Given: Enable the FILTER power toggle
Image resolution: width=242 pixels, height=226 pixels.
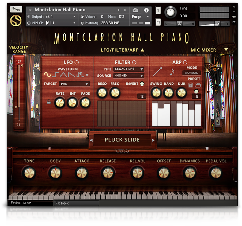Looking at the screenshot, I should pyautogui.click(x=134, y=62).
